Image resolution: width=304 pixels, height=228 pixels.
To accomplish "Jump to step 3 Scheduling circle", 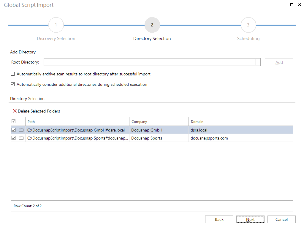I will 248,25.
